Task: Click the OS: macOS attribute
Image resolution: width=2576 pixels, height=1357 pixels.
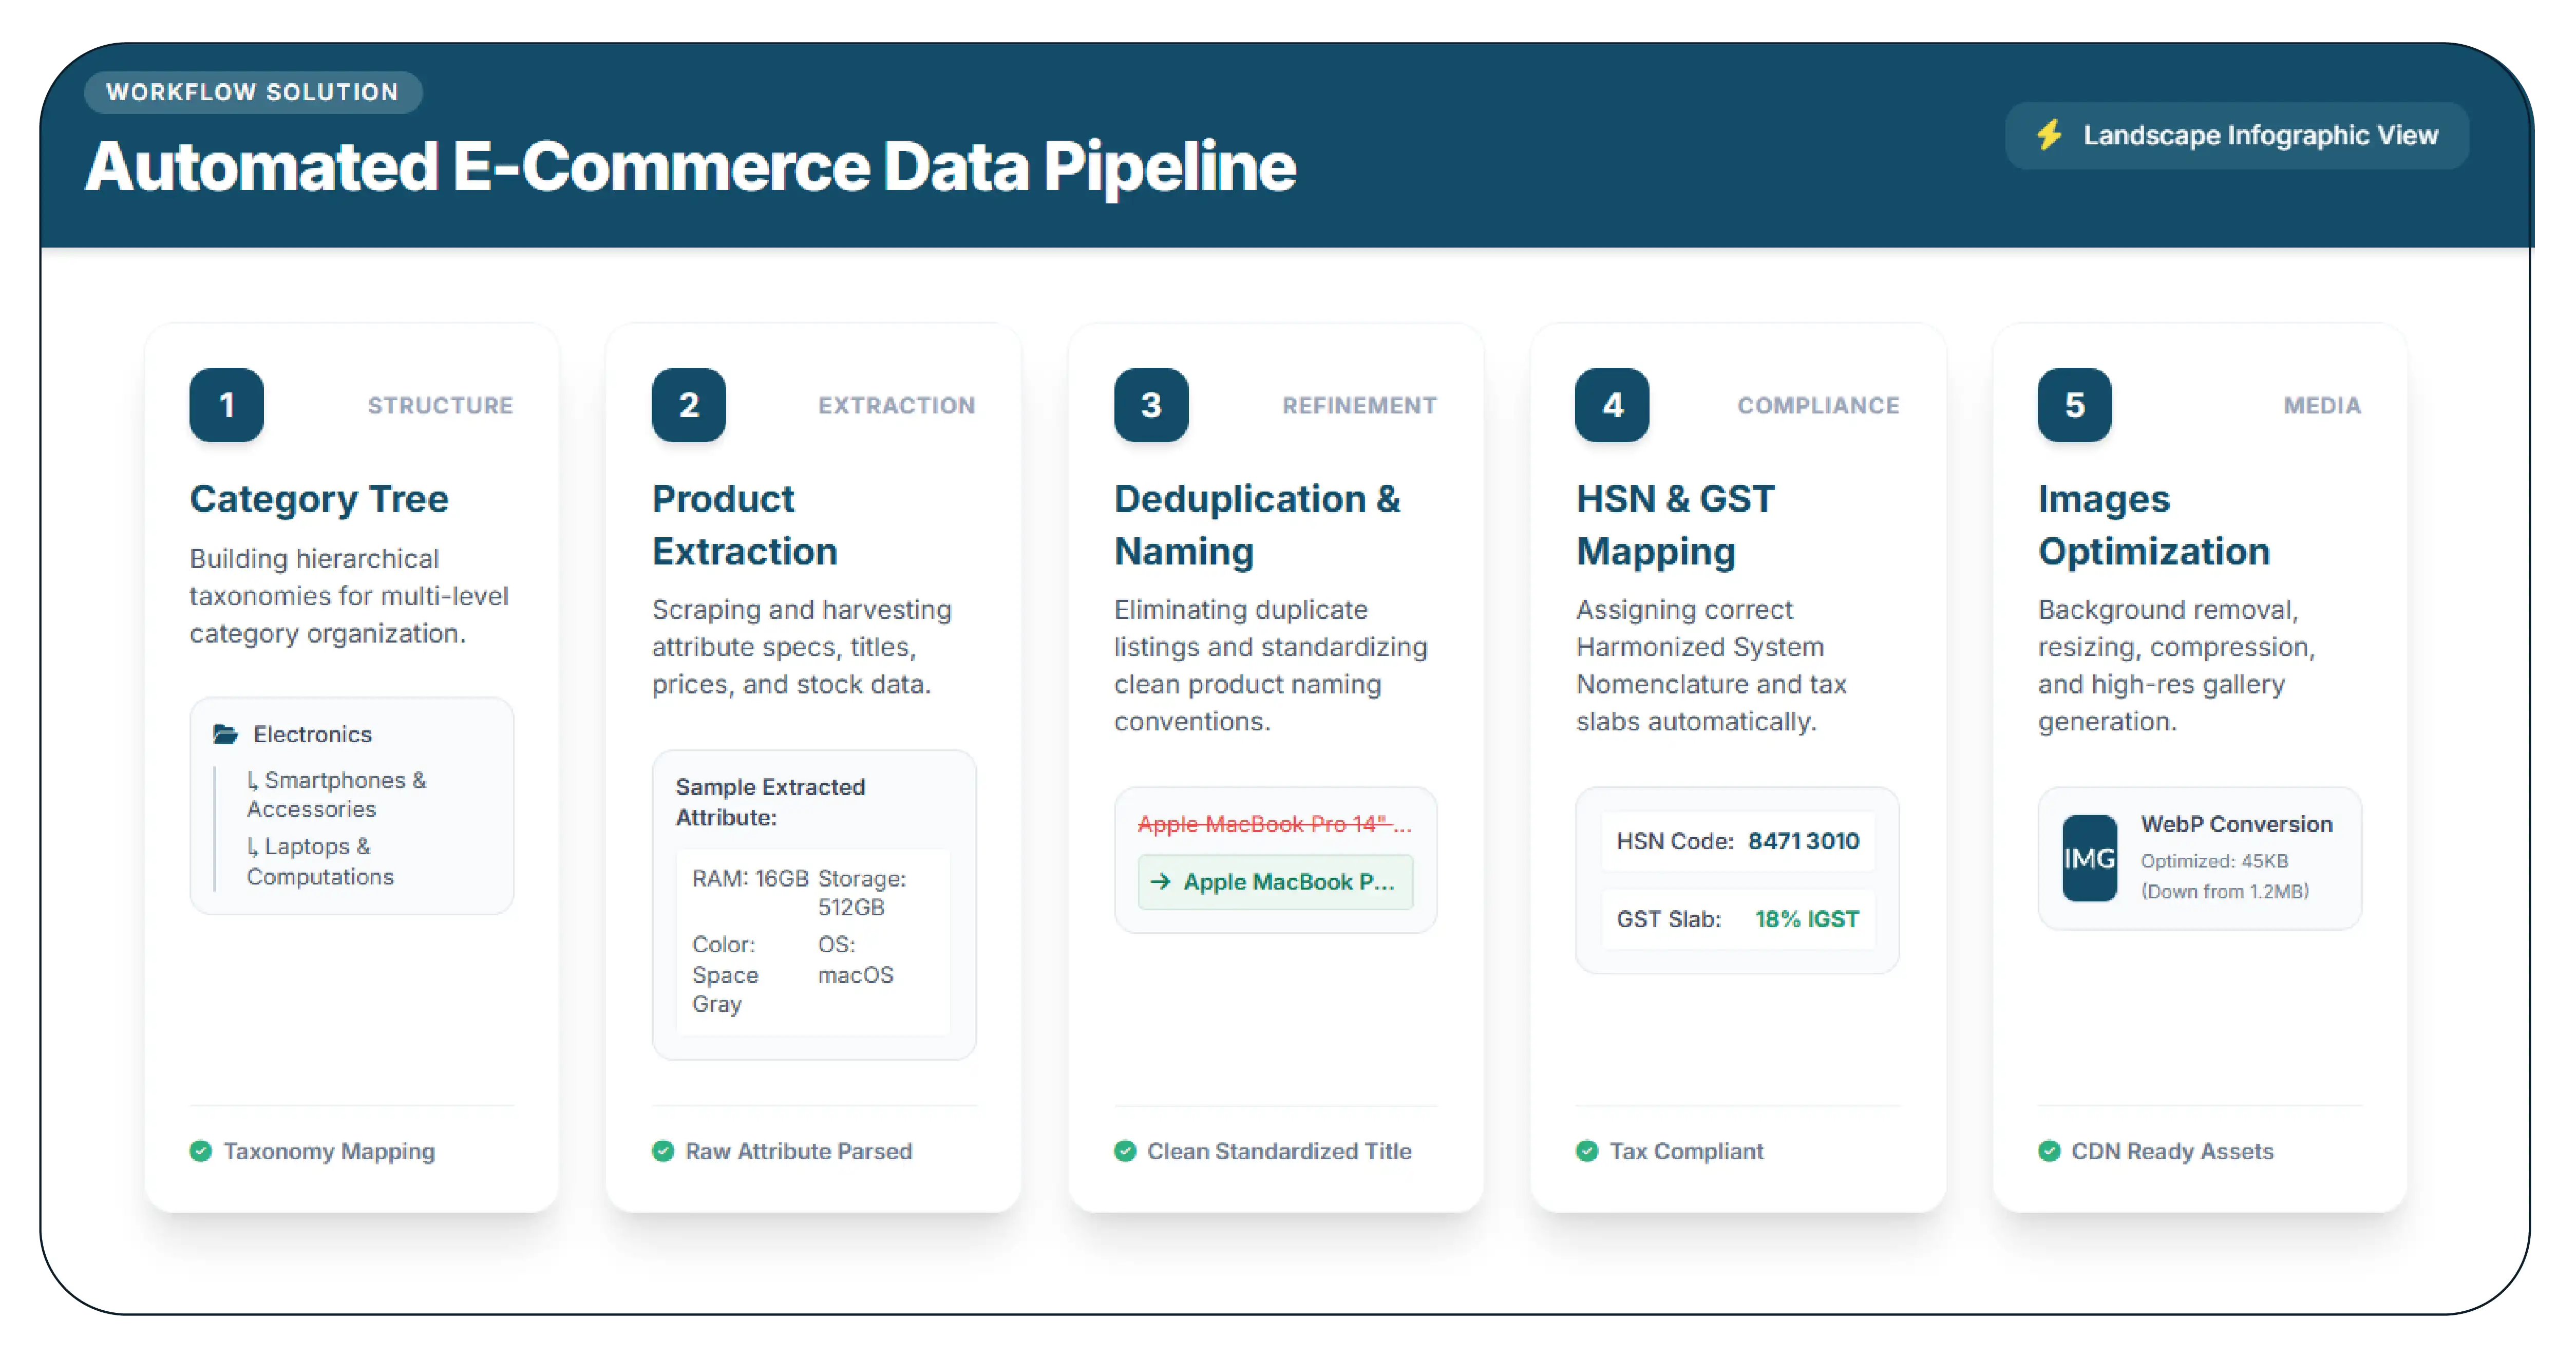Action: point(855,959)
